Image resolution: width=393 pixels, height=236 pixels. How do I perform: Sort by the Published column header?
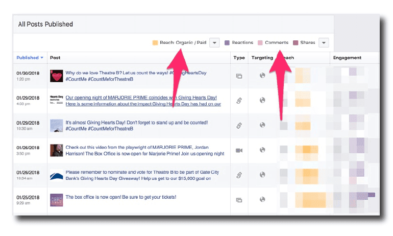coord(30,58)
